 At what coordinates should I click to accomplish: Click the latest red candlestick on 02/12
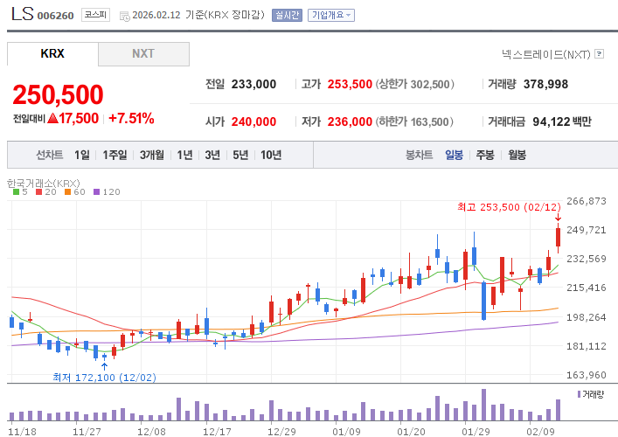coord(558,237)
